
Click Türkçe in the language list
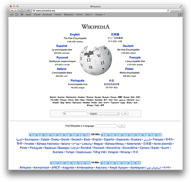(x=70, y=152)
